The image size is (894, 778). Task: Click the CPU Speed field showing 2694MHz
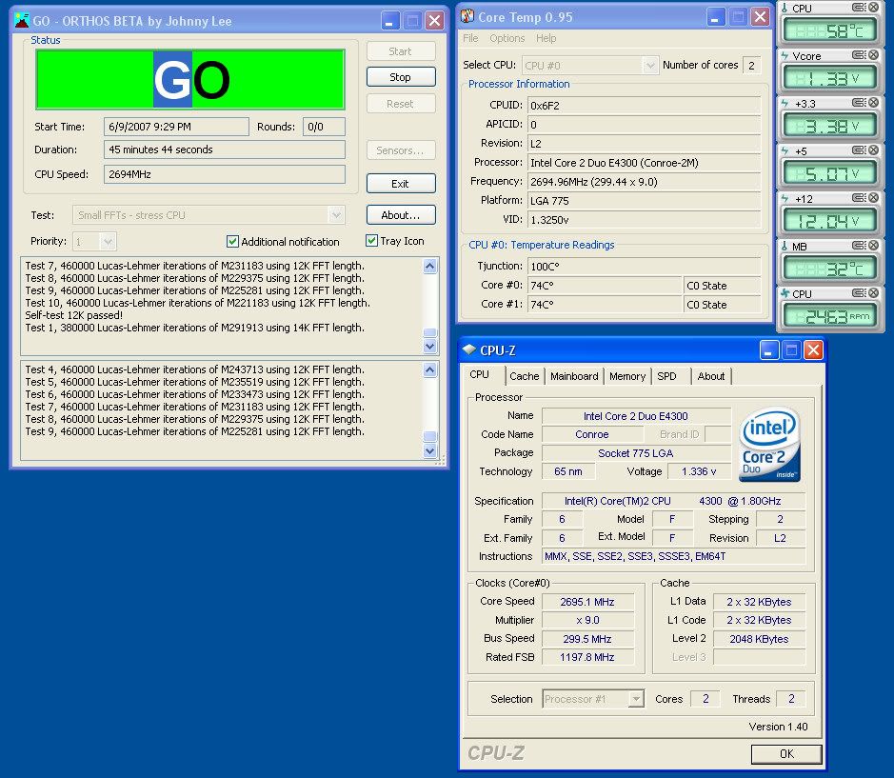tap(225, 174)
